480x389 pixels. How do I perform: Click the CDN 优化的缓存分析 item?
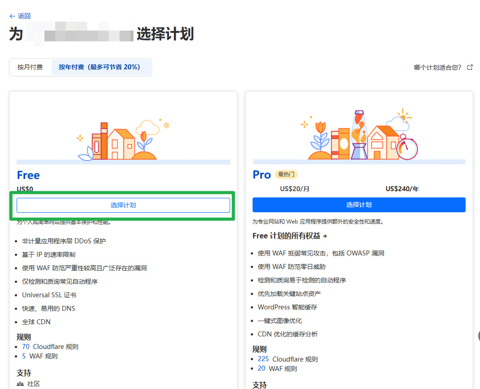288,334
